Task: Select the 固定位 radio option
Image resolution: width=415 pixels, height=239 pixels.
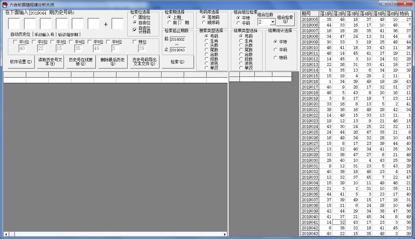Action: pyautogui.click(x=135, y=17)
